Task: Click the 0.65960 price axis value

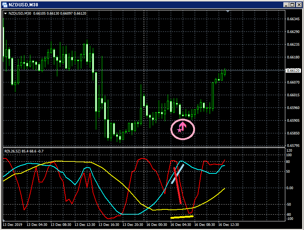Action: tap(293, 108)
